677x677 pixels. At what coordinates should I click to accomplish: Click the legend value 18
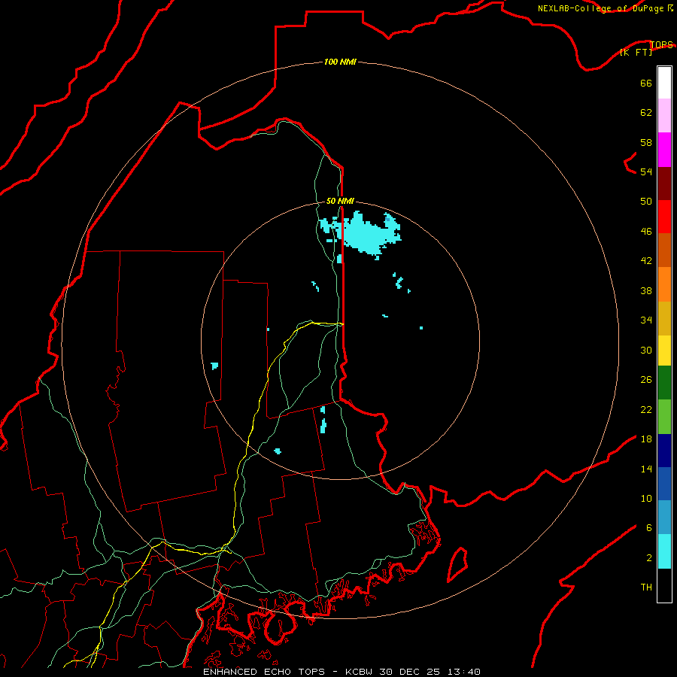pos(646,439)
